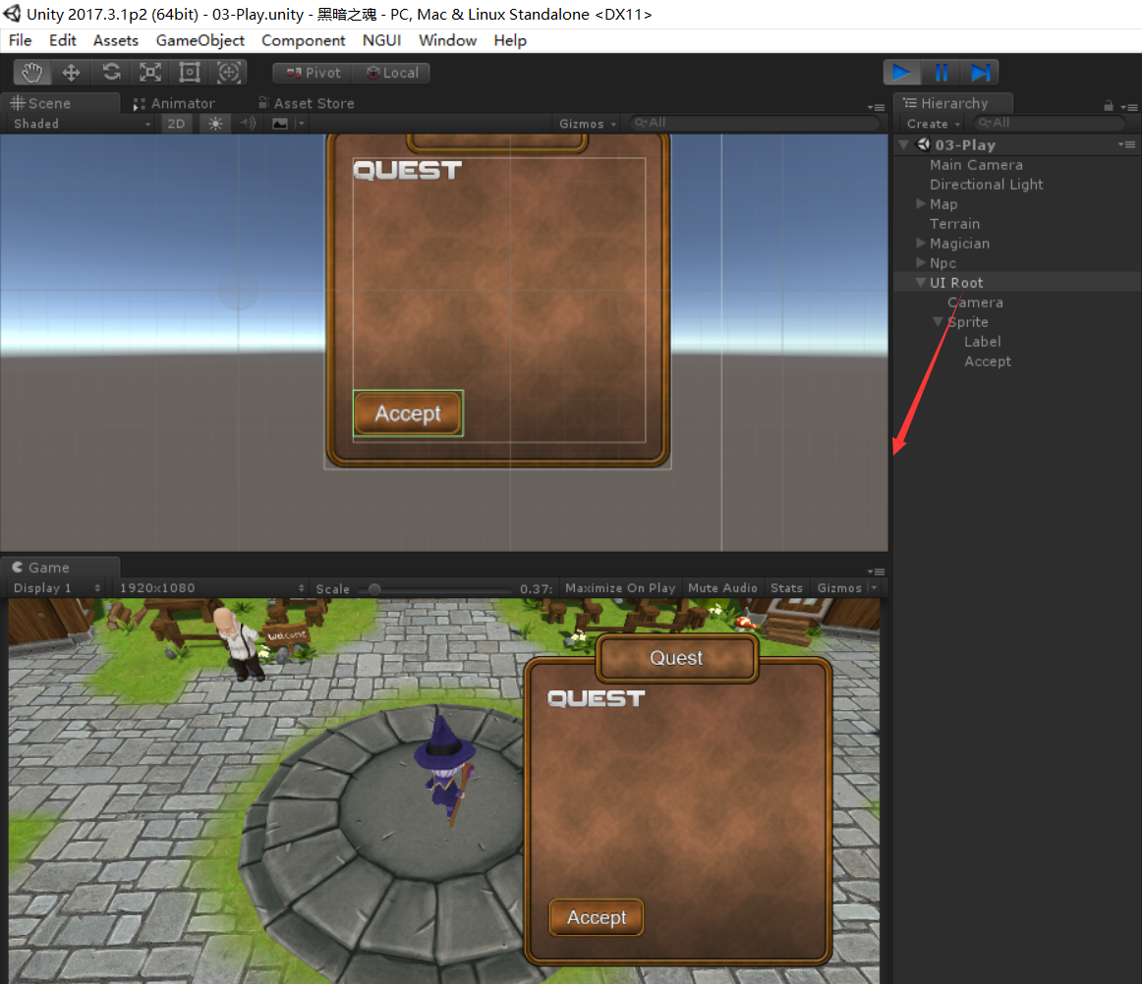
Task: Toggle scene lighting sun icon
Action: (215, 124)
